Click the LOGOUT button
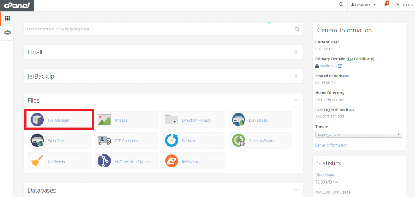Viewport: 415px width, 197px height. [x=404, y=5]
